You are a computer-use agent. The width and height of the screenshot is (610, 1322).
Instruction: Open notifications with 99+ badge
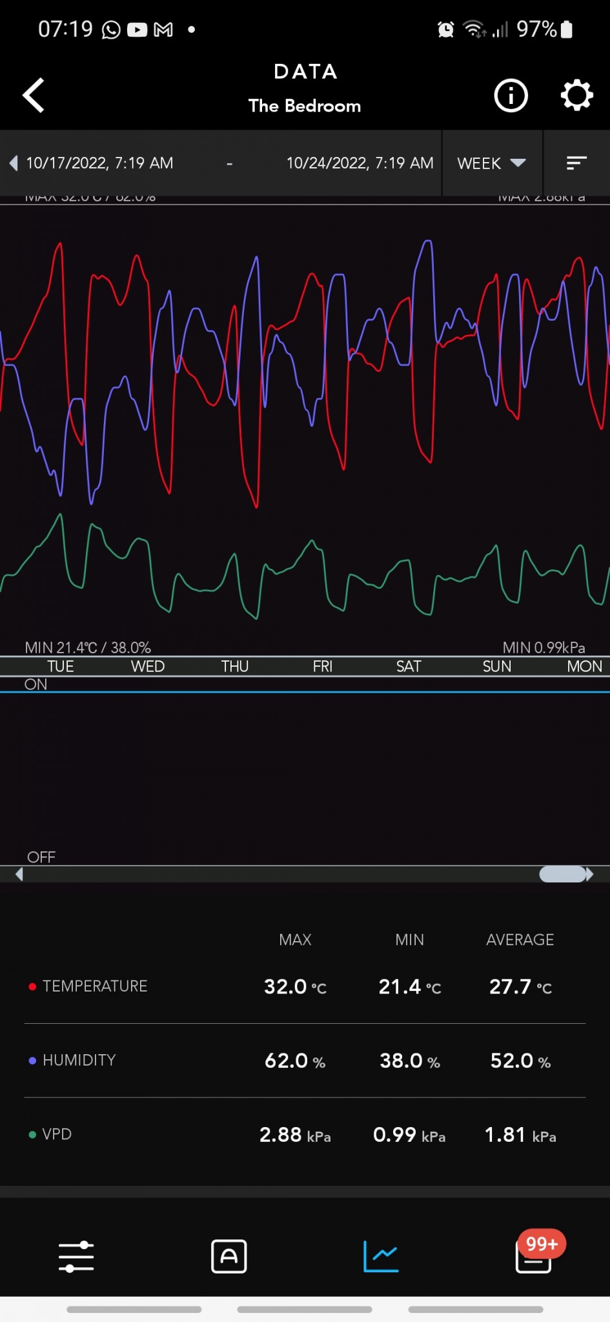(534, 1256)
